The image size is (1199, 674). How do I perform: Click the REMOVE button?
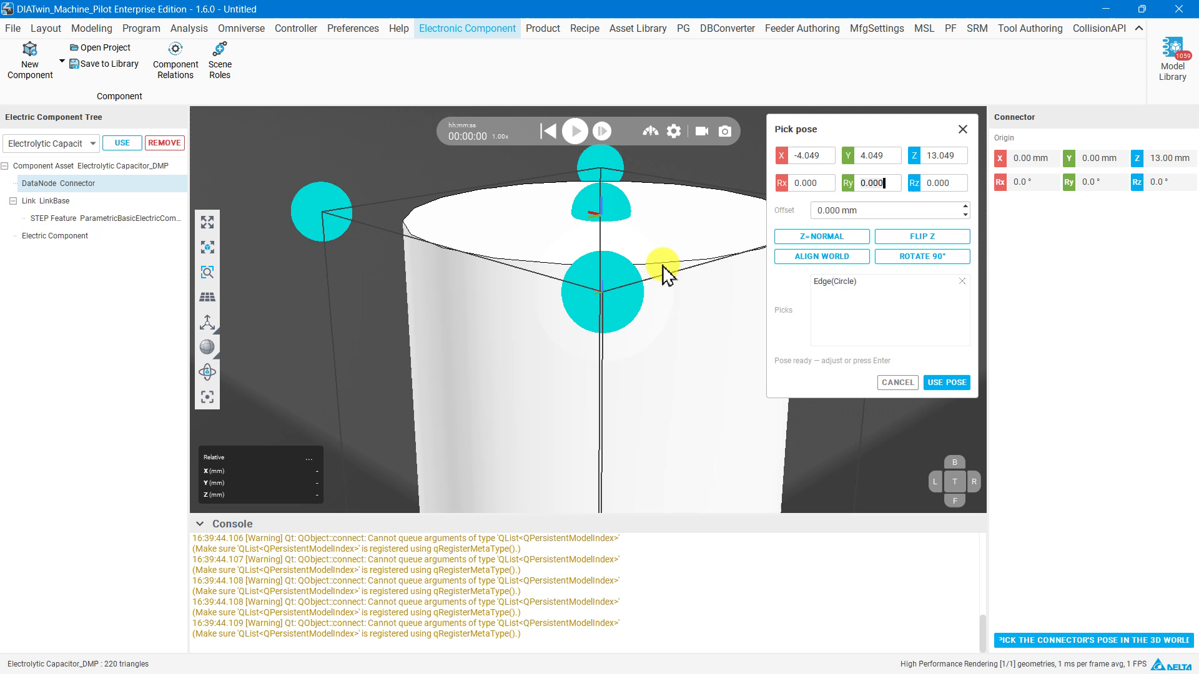point(165,143)
